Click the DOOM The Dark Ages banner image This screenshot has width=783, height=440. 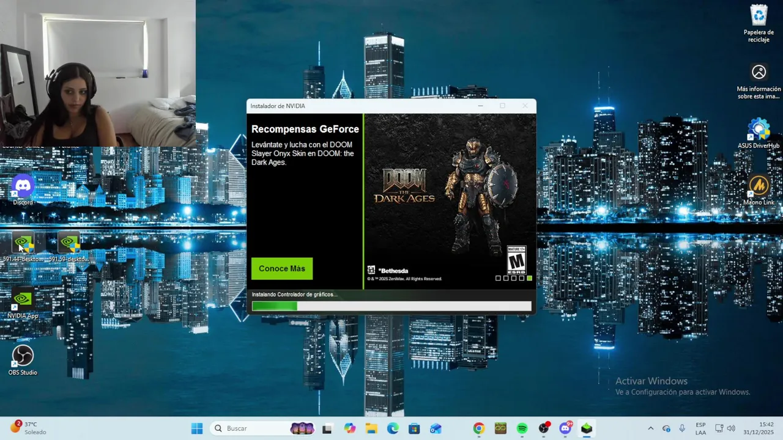point(450,200)
